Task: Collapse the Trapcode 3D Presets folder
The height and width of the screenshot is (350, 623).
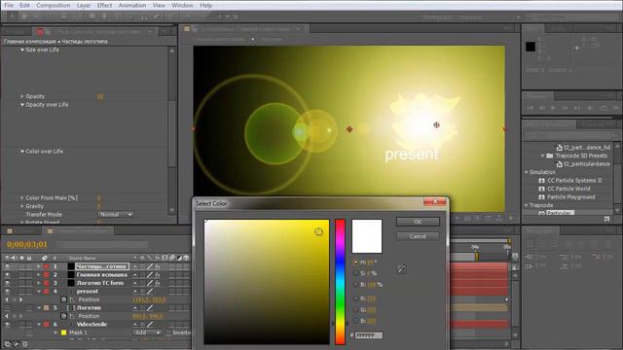Action: (543, 156)
